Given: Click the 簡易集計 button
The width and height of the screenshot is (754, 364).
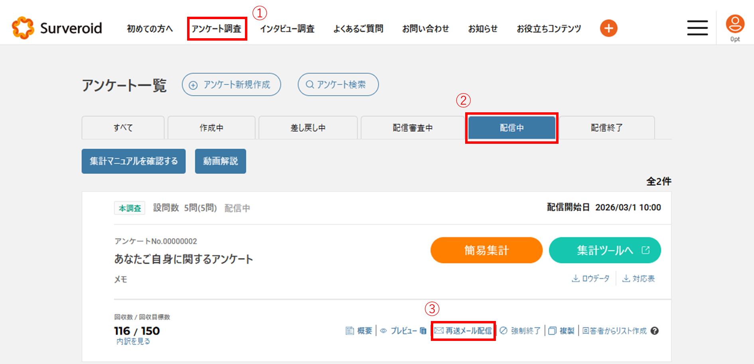Looking at the screenshot, I should tap(486, 250).
